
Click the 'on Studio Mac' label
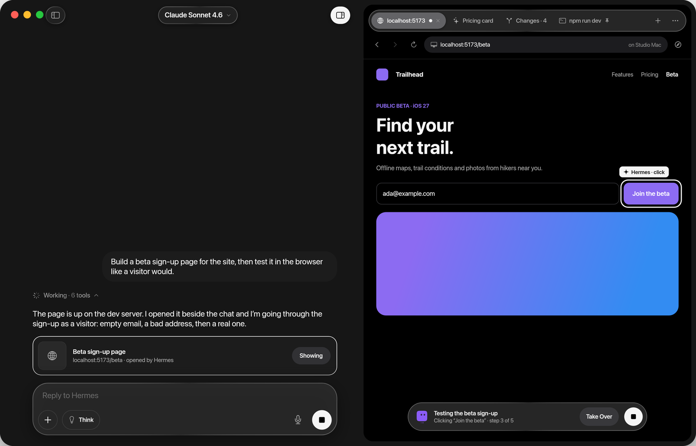[x=645, y=45]
